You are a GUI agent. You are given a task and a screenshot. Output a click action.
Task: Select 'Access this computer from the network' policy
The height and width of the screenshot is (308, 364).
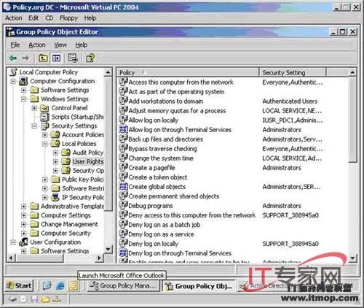(x=181, y=82)
